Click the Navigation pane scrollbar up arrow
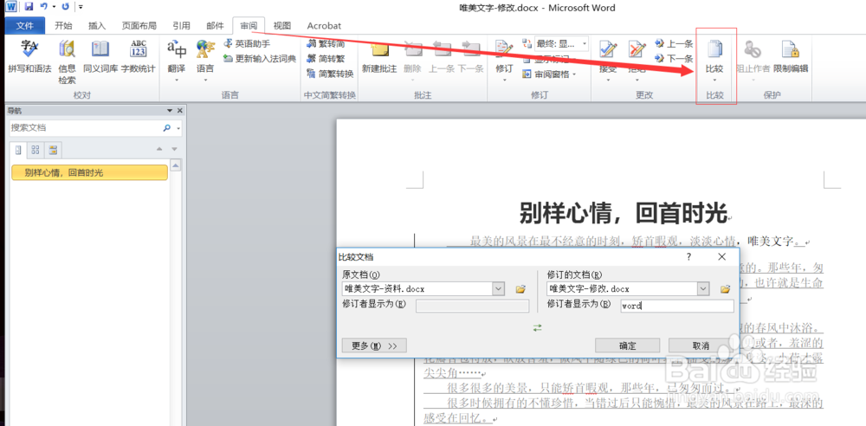Image resolution: width=866 pixels, height=426 pixels. point(176,165)
